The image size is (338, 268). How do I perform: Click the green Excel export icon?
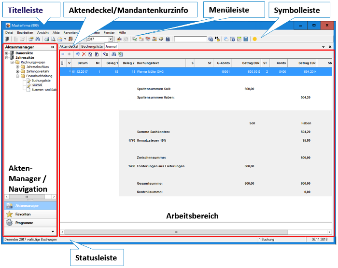tap(120, 54)
